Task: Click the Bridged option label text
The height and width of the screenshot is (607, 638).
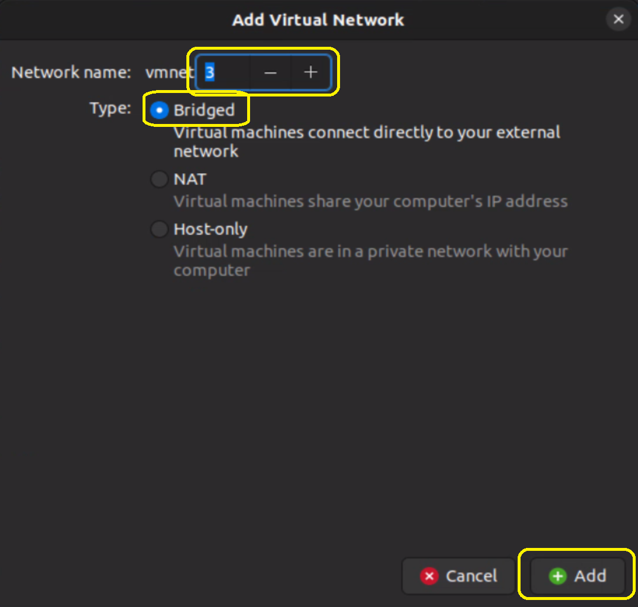Action: [x=204, y=110]
